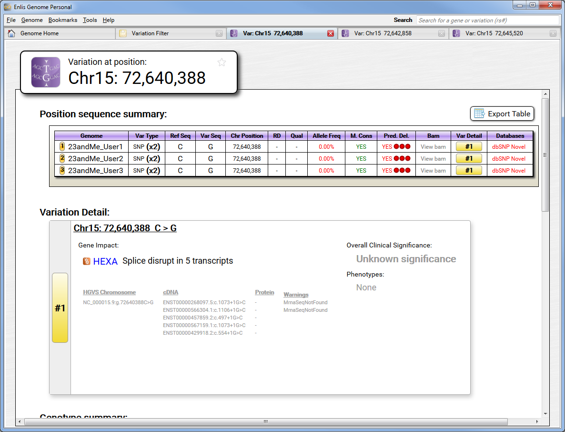Click dbSNP Novel for 23andMe_User2

(509, 159)
